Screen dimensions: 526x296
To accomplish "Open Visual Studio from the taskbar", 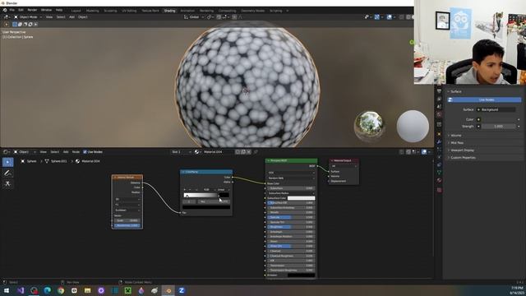I will (x=21, y=290).
